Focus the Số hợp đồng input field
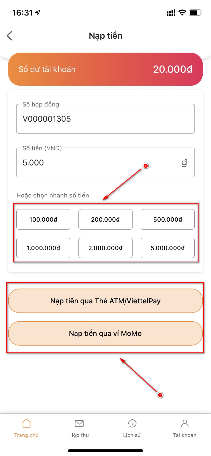Viewport: 211px width, 456px height. pos(106,119)
